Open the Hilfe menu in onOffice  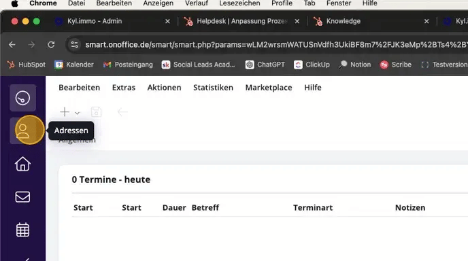[313, 88]
